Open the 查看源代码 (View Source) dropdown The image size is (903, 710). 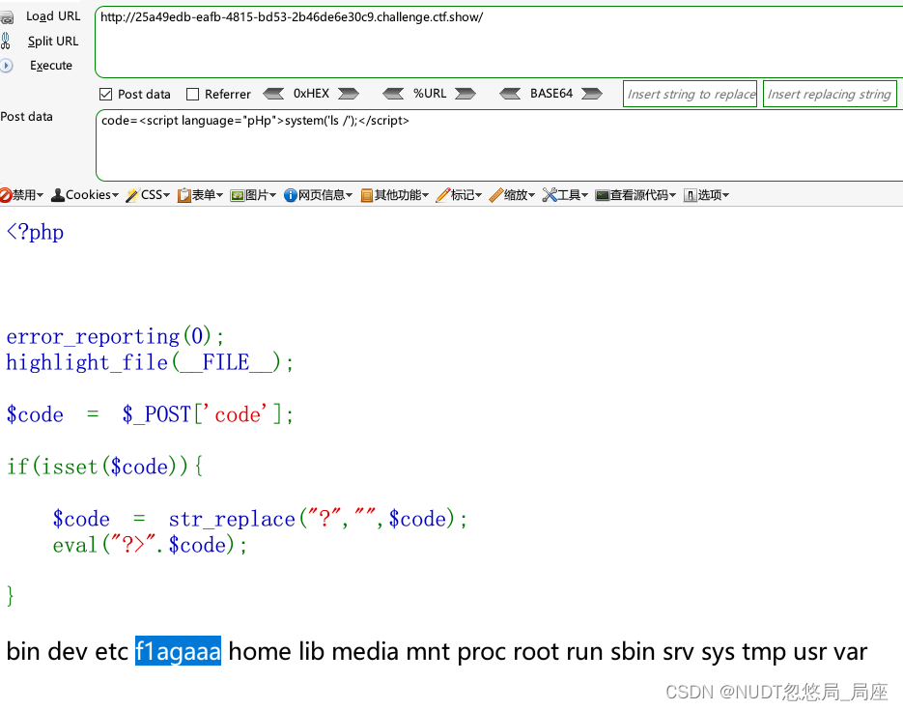635,195
